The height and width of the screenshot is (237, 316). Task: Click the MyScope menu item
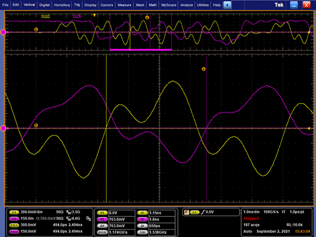pos(169,4)
